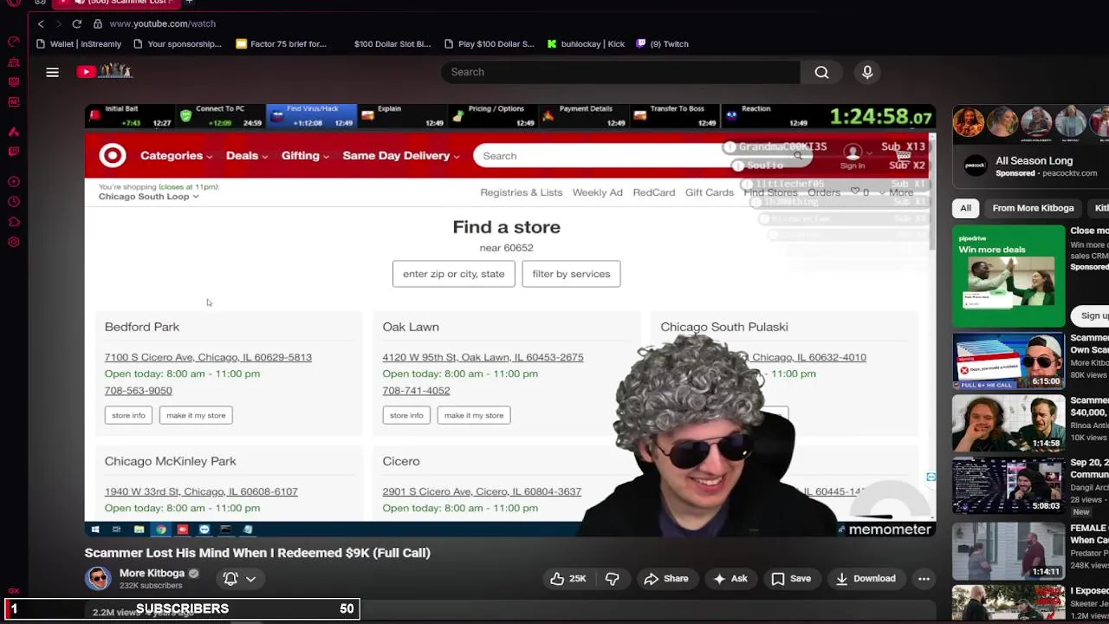The image size is (1109, 624).
Task: Open 7100 S Cicero Ave address link
Action: tap(208, 357)
